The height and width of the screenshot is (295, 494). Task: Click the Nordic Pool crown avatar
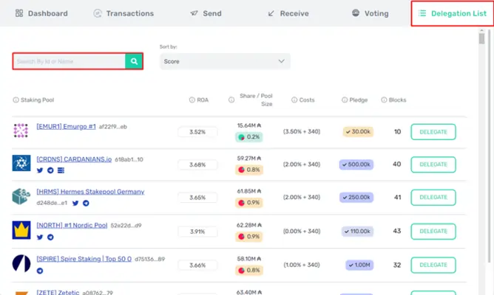coord(21,230)
